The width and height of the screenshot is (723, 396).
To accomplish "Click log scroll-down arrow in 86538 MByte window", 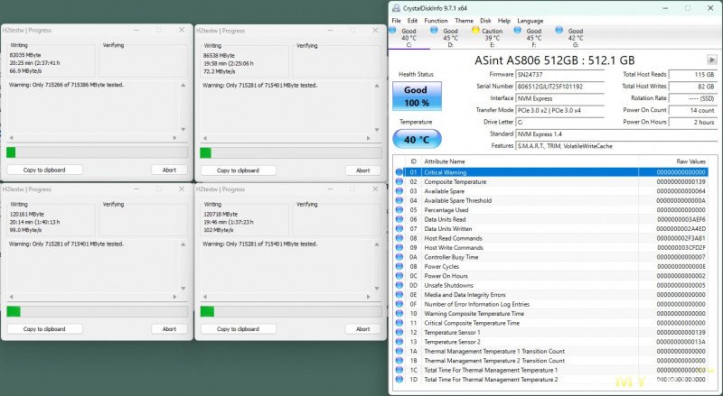I will [x=377, y=130].
